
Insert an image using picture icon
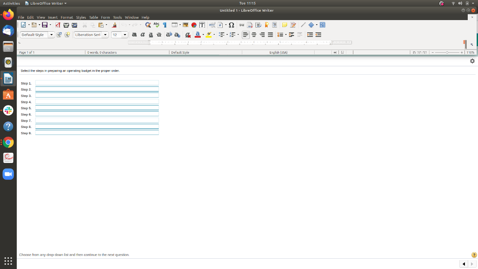tap(185, 25)
